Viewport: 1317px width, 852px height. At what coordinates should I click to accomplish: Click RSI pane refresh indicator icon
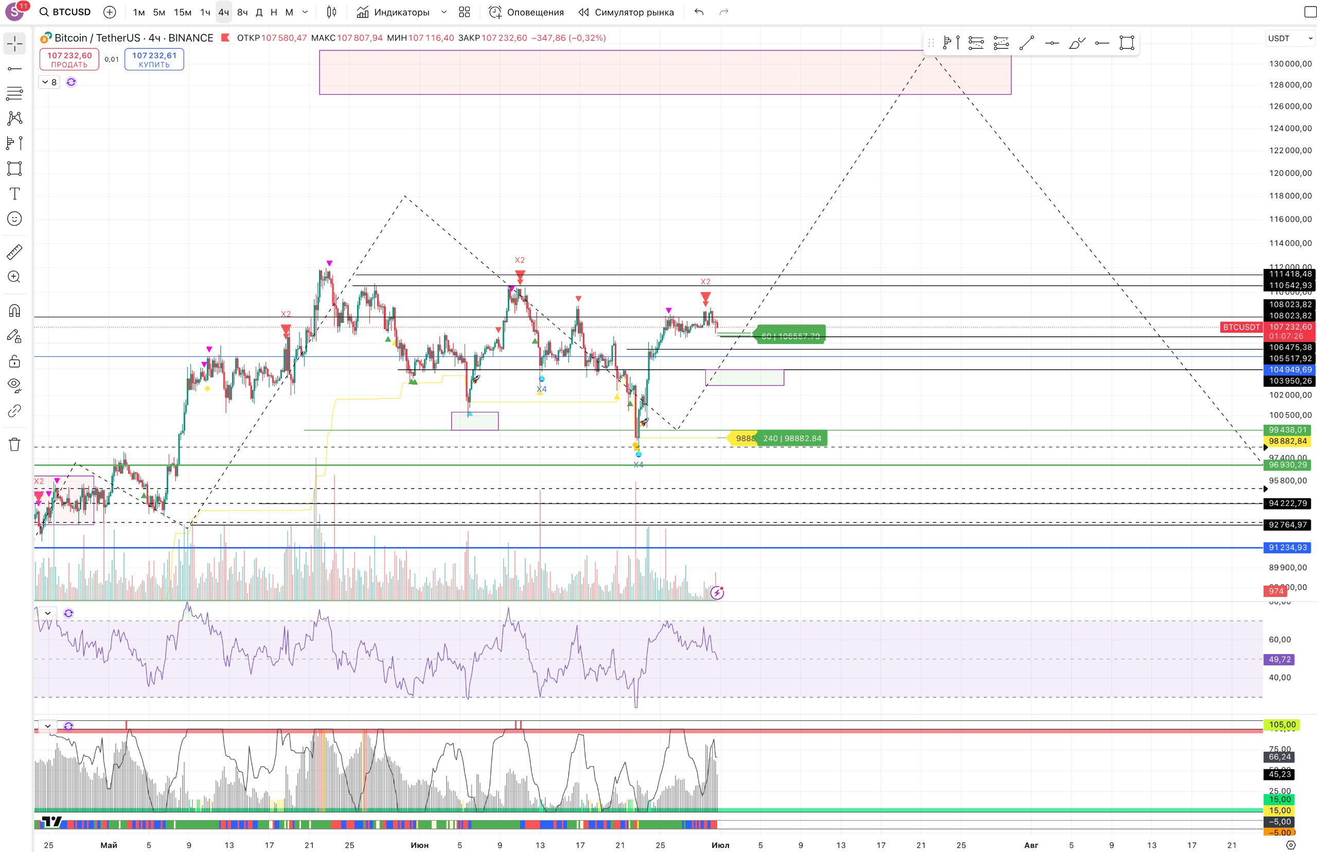(68, 613)
